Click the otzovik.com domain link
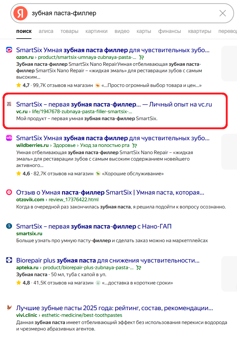Viewport: 237px width, 342px height. click(30, 200)
